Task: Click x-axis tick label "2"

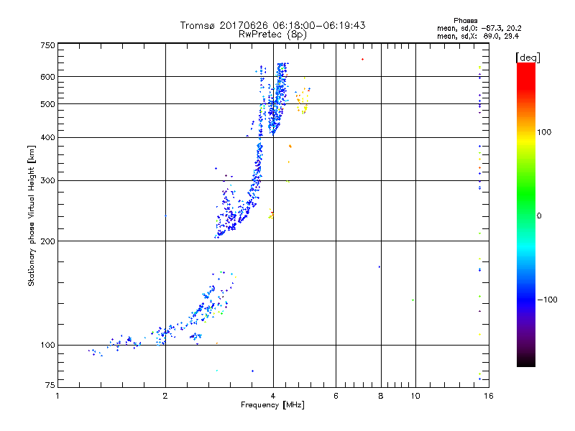Action: pyautogui.click(x=165, y=396)
